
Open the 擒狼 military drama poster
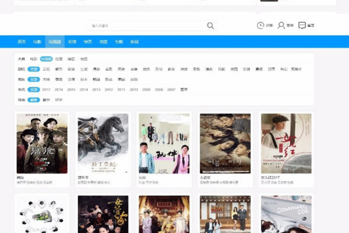pos(42,144)
